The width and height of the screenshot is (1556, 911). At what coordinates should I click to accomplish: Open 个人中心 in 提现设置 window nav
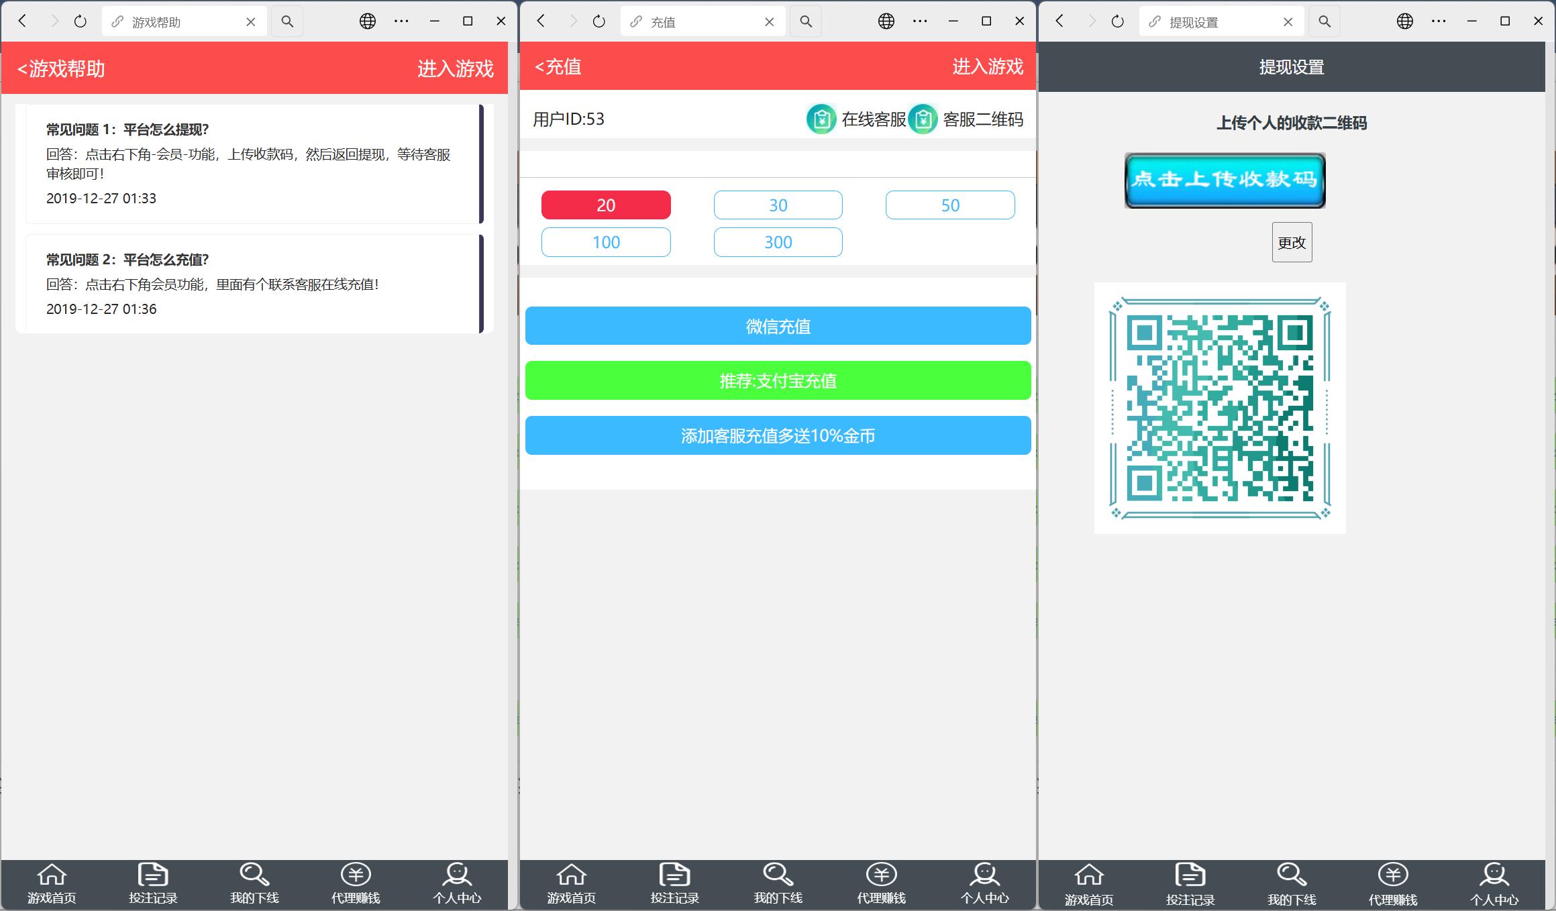pos(1494,886)
